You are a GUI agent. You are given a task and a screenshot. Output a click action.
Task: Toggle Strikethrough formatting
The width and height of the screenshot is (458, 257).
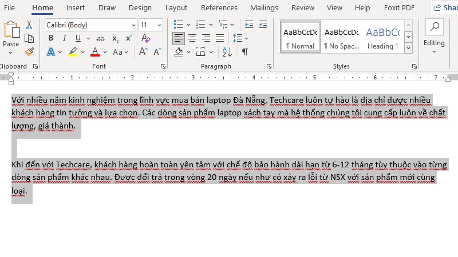pos(101,38)
